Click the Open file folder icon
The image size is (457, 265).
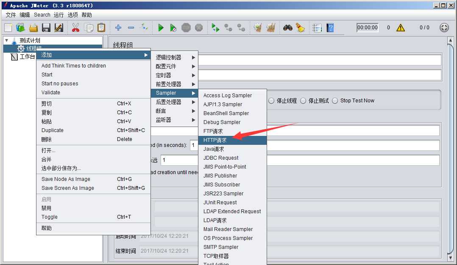click(x=33, y=28)
